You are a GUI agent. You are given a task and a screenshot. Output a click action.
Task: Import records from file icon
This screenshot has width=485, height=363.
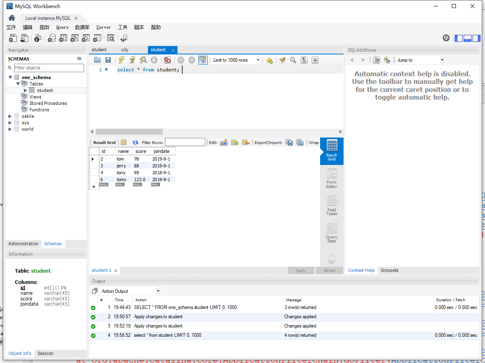pos(300,142)
